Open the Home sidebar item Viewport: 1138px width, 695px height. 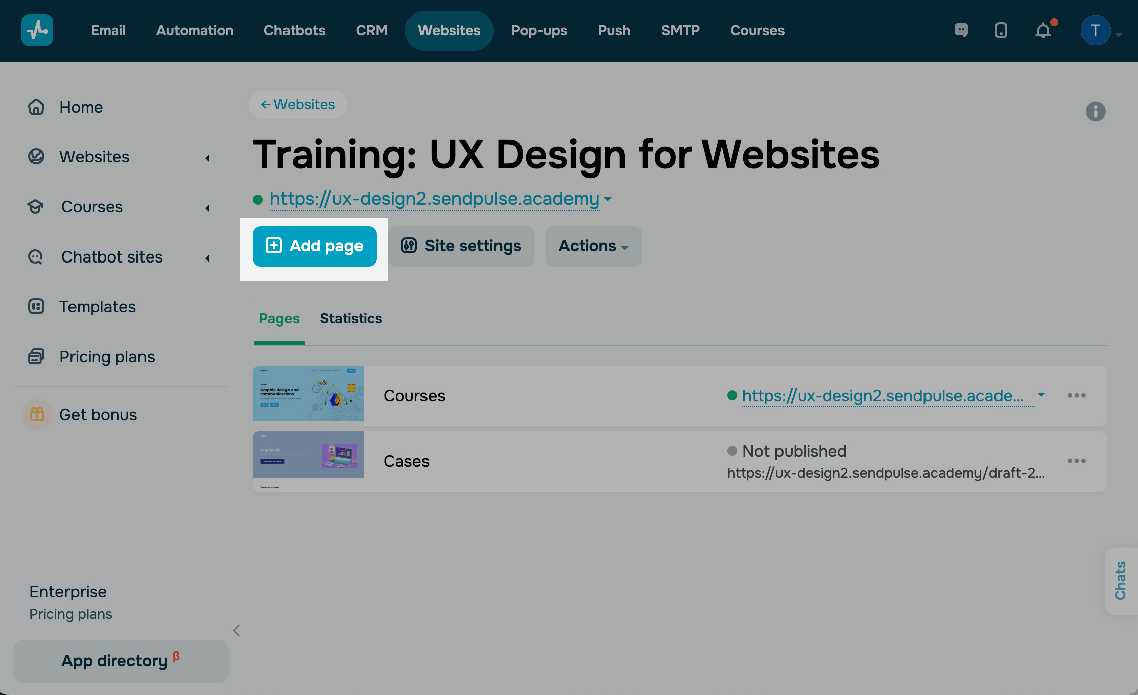click(81, 107)
